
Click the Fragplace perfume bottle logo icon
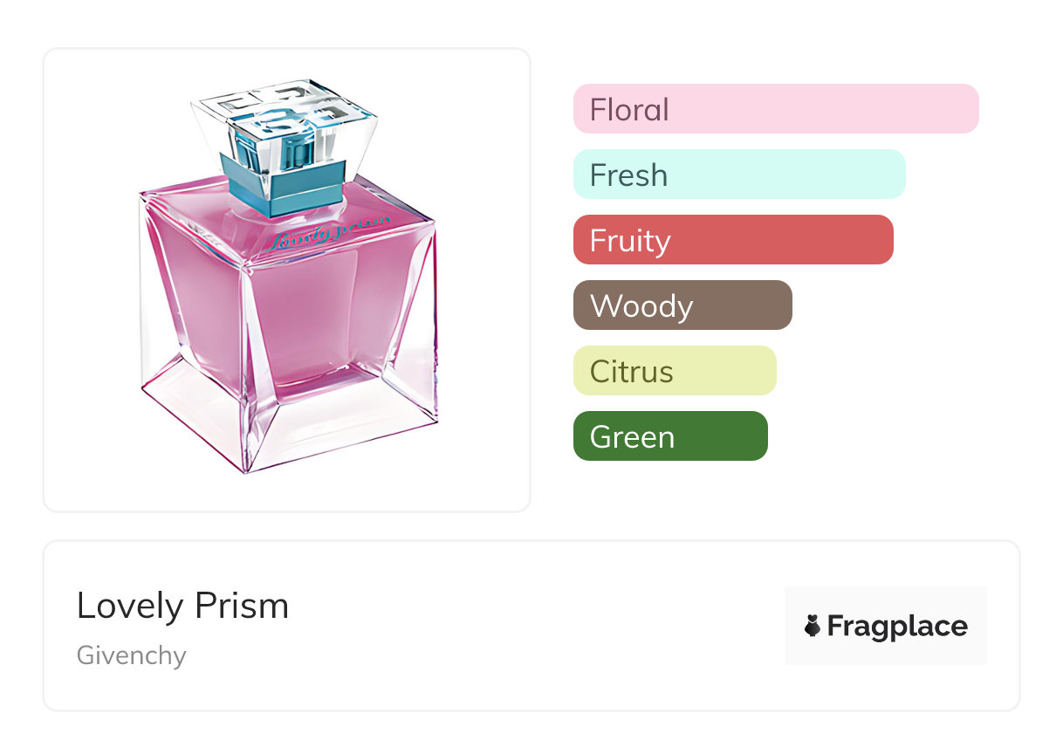click(x=813, y=626)
